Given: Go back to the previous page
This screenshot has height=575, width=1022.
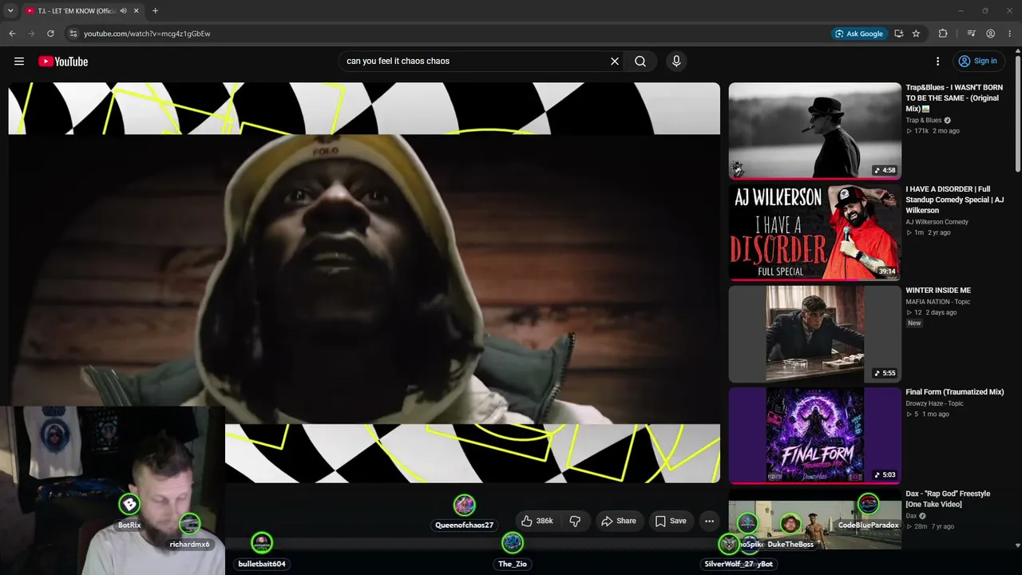Looking at the screenshot, I should tap(12, 34).
